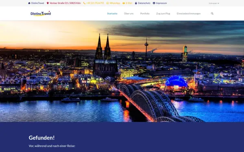Viewport: 244px width, 152px height.
Task: Click the info circle Impressum icon
Action: tap(154, 3)
